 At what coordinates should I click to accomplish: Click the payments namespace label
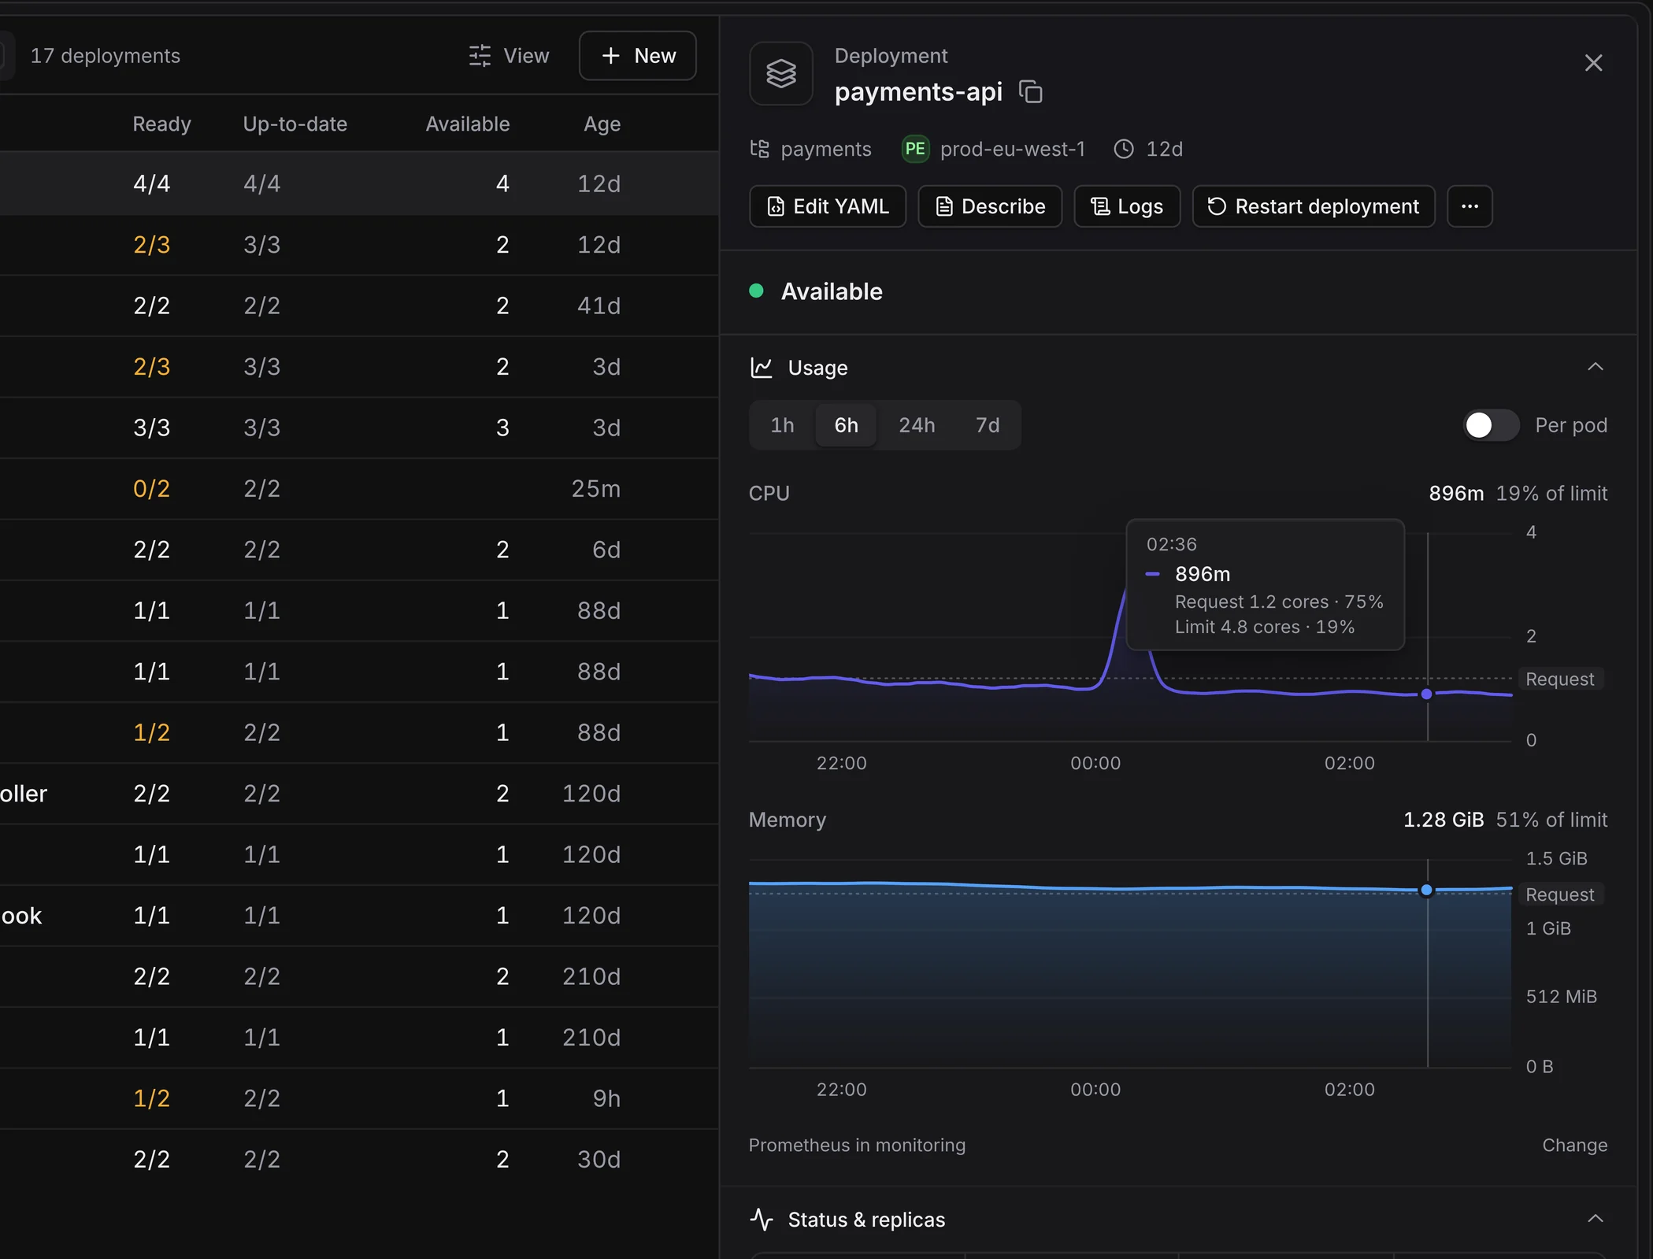[x=826, y=149]
